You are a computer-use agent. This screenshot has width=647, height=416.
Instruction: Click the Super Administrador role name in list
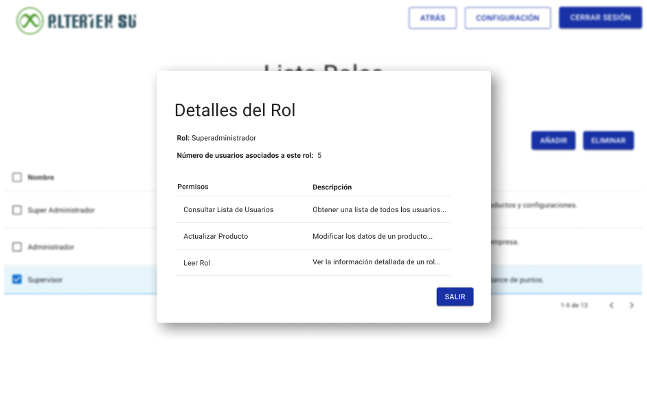pos(61,210)
